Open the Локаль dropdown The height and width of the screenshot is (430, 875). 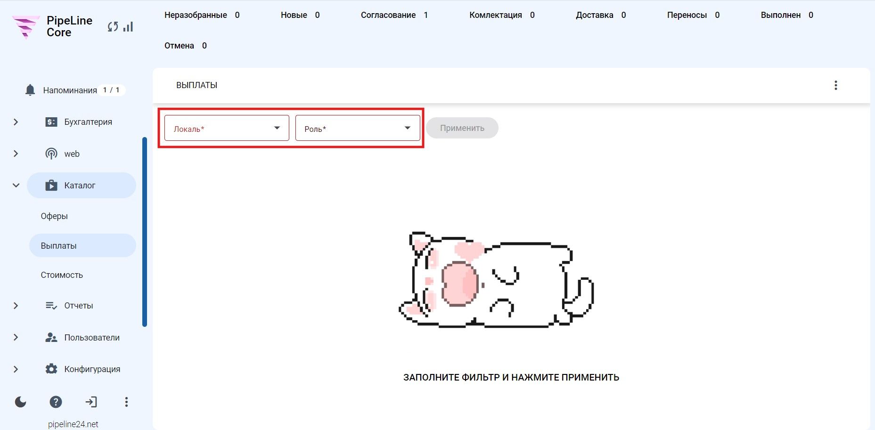pyautogui.click(x=227, y=128)
